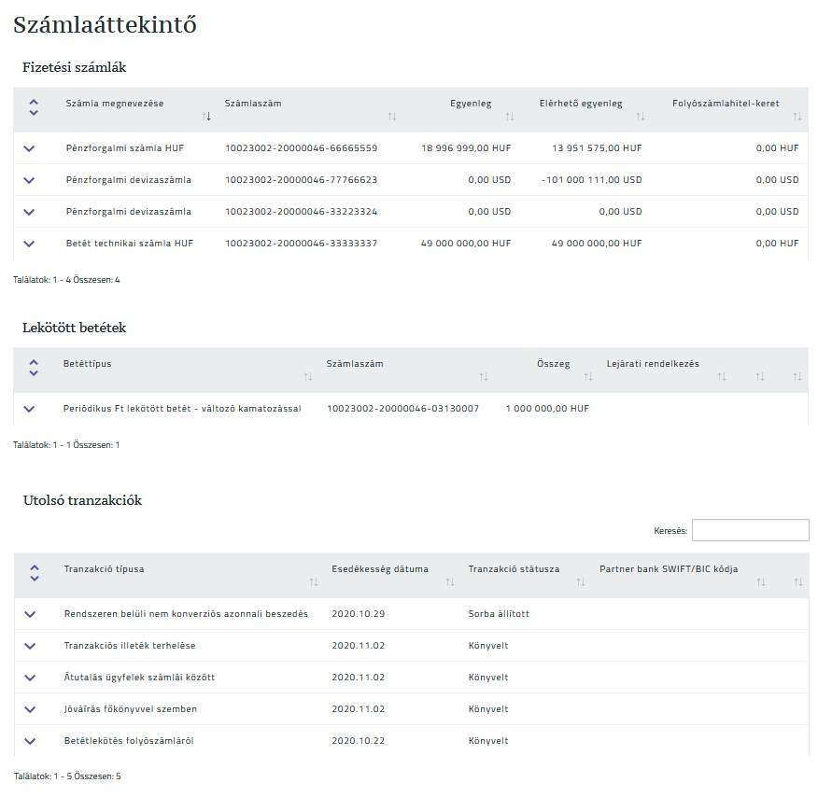Sort by Esedékesség dátuma
Viewport: 818px width, 797px height.
[450, 581]
